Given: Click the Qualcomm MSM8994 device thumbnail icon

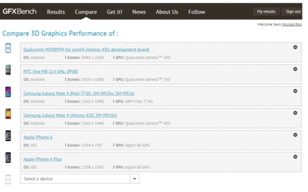Looking at the screenshot, I should (8, 48).
